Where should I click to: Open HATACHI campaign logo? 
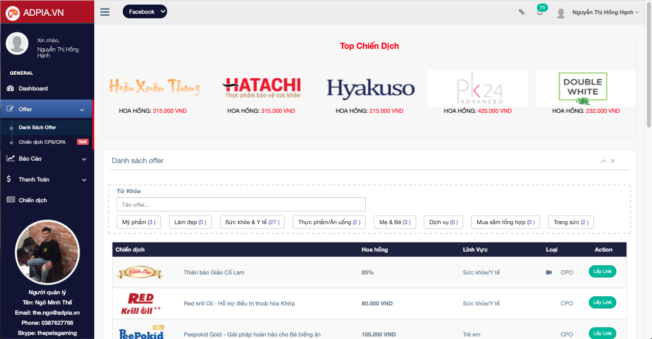pyautogui.click(x=261, y=88)
